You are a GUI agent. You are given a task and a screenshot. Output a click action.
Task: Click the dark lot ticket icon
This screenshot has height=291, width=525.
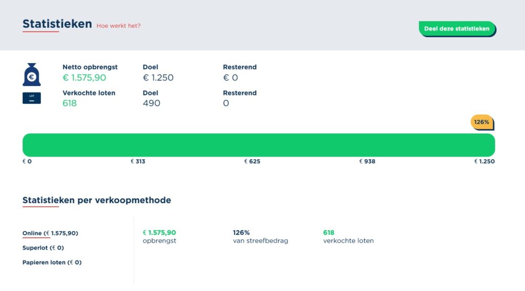tap(31, 98)
